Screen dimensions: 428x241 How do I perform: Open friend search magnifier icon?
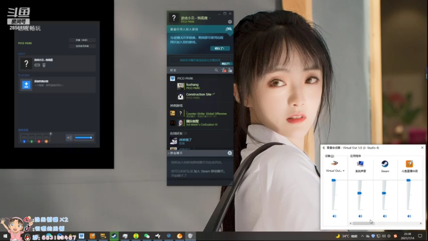pos(216,70)
